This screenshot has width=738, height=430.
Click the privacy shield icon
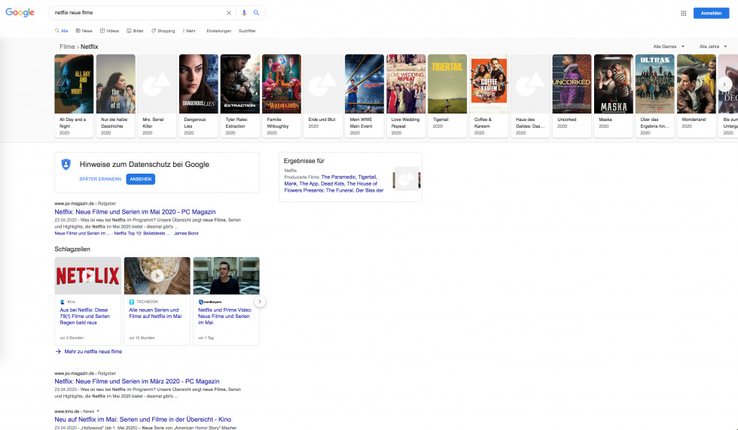tap(66, 164)
